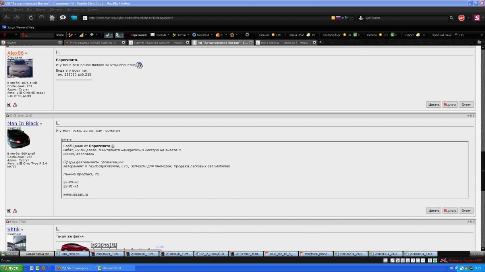Reload the current forum page
The height and width of the screenshot is (272, 485).
(31, 18)
